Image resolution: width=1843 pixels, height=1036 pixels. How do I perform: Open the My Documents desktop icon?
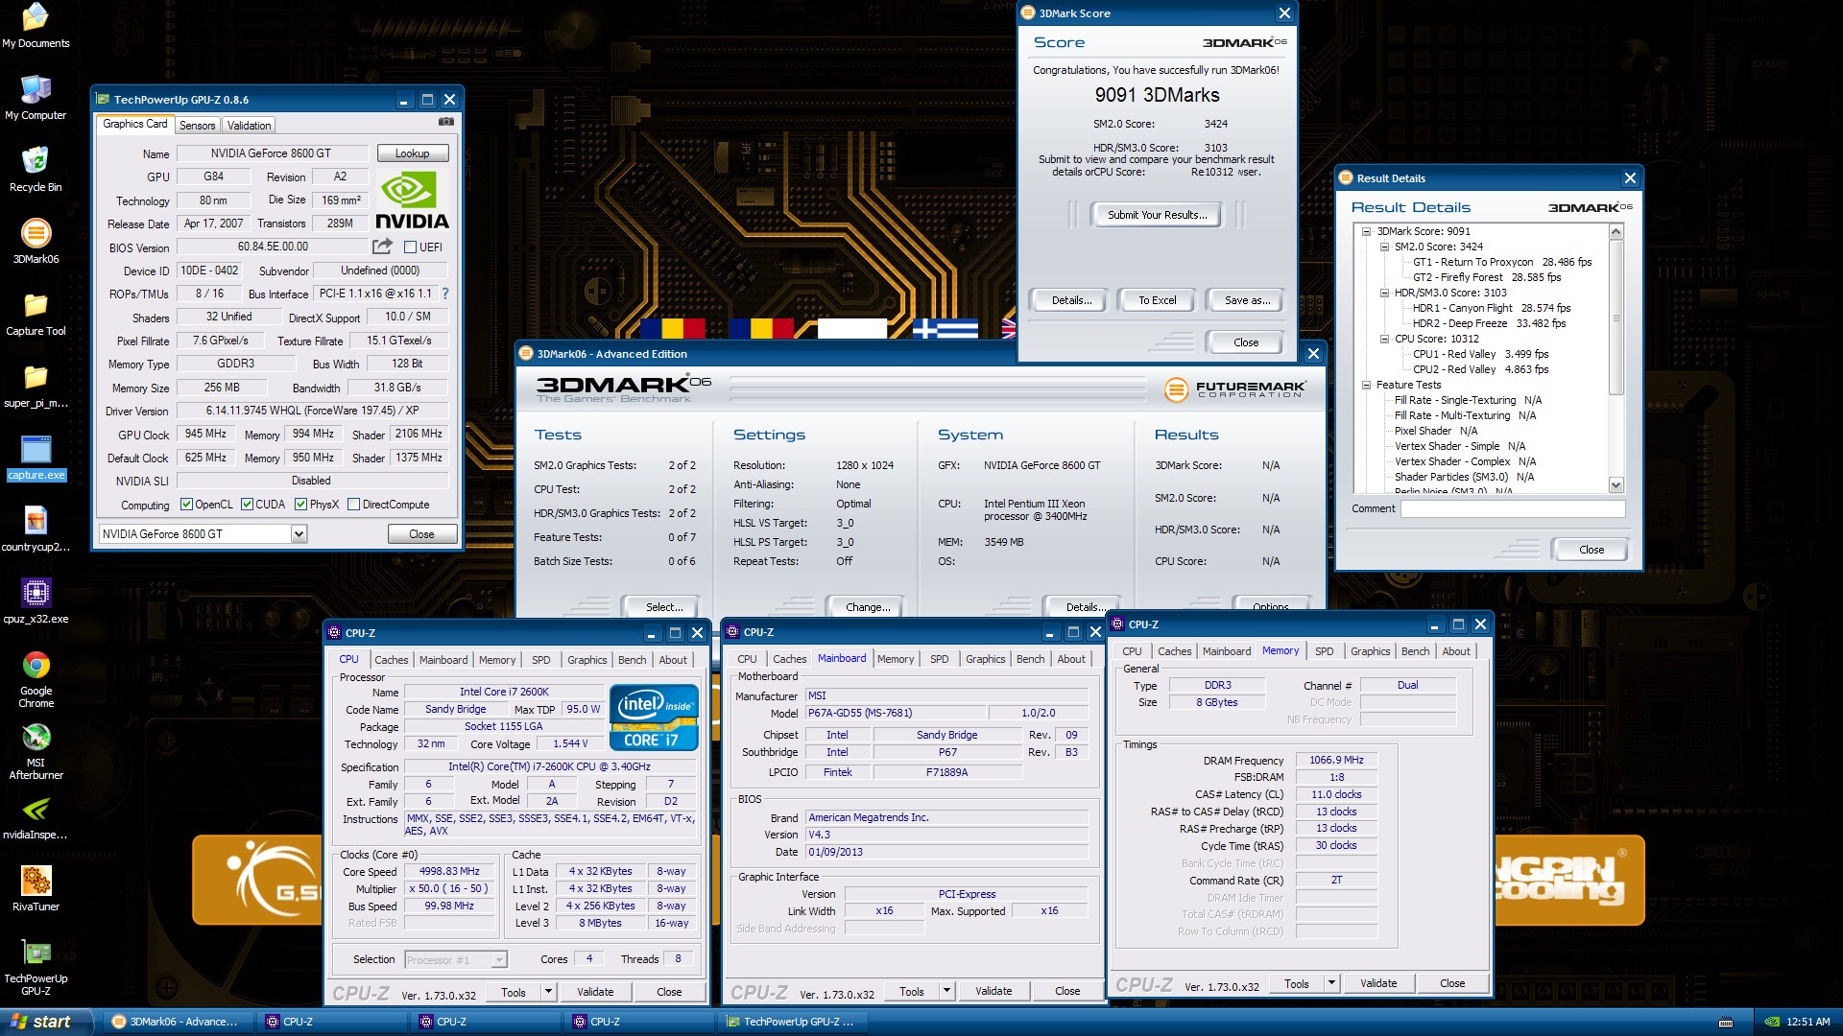pyautogui.click(x=36, y=26)
